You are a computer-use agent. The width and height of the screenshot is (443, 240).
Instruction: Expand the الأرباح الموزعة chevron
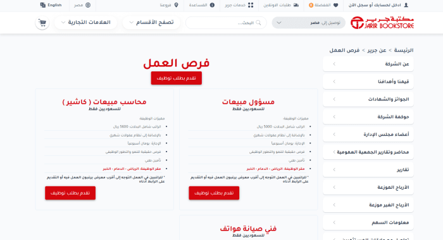pyautogui.click(x=334, y=187)
